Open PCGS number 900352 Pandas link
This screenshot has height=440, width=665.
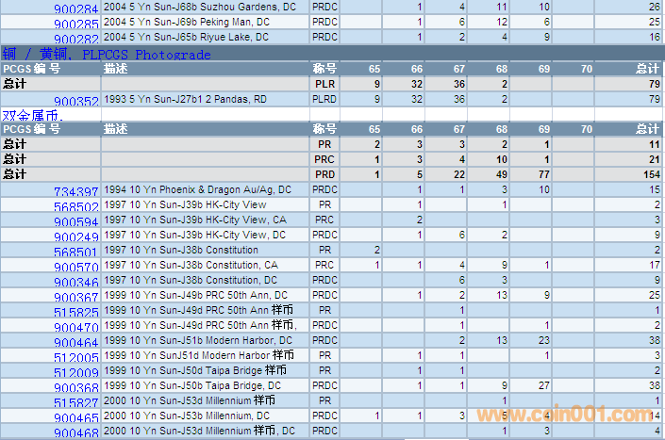[x=76, y=101]
